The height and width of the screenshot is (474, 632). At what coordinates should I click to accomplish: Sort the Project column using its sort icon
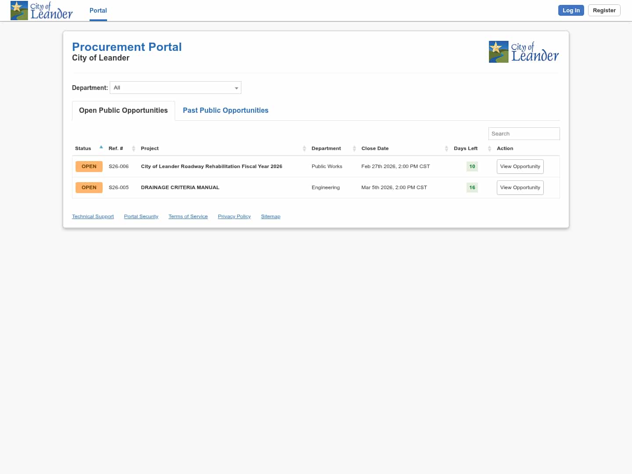coord(305,148)
